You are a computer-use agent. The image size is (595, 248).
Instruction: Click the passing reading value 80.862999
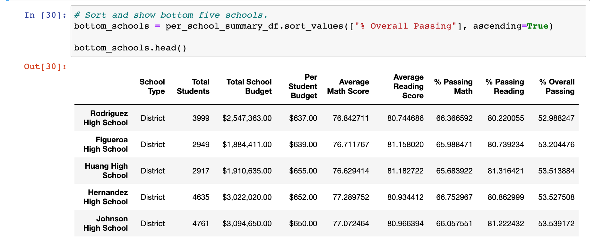506,197
